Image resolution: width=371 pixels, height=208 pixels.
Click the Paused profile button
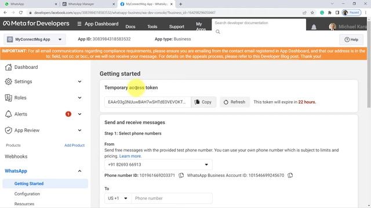point(351,13)
